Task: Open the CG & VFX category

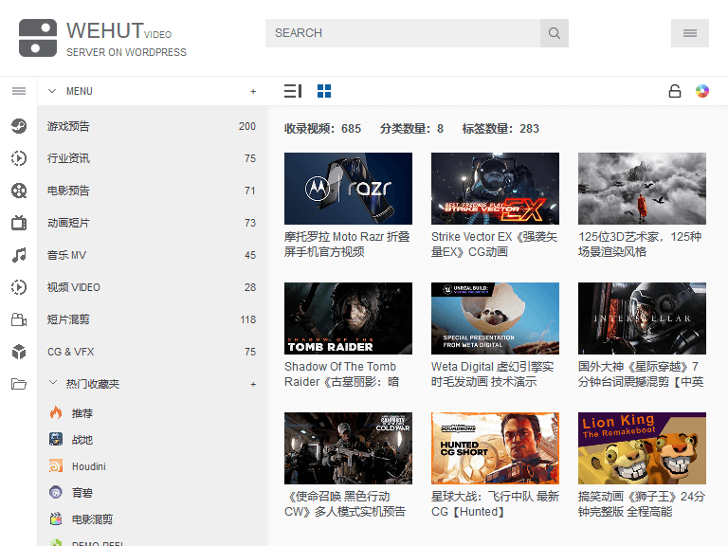Action: (x=152, y=352)
